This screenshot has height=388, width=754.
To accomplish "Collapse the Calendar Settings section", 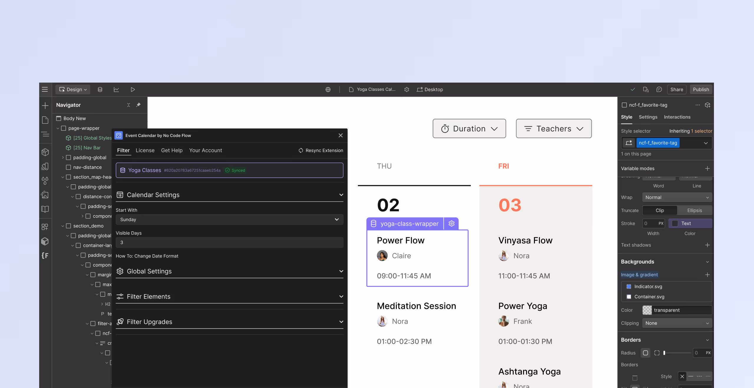I will [341, 195].
